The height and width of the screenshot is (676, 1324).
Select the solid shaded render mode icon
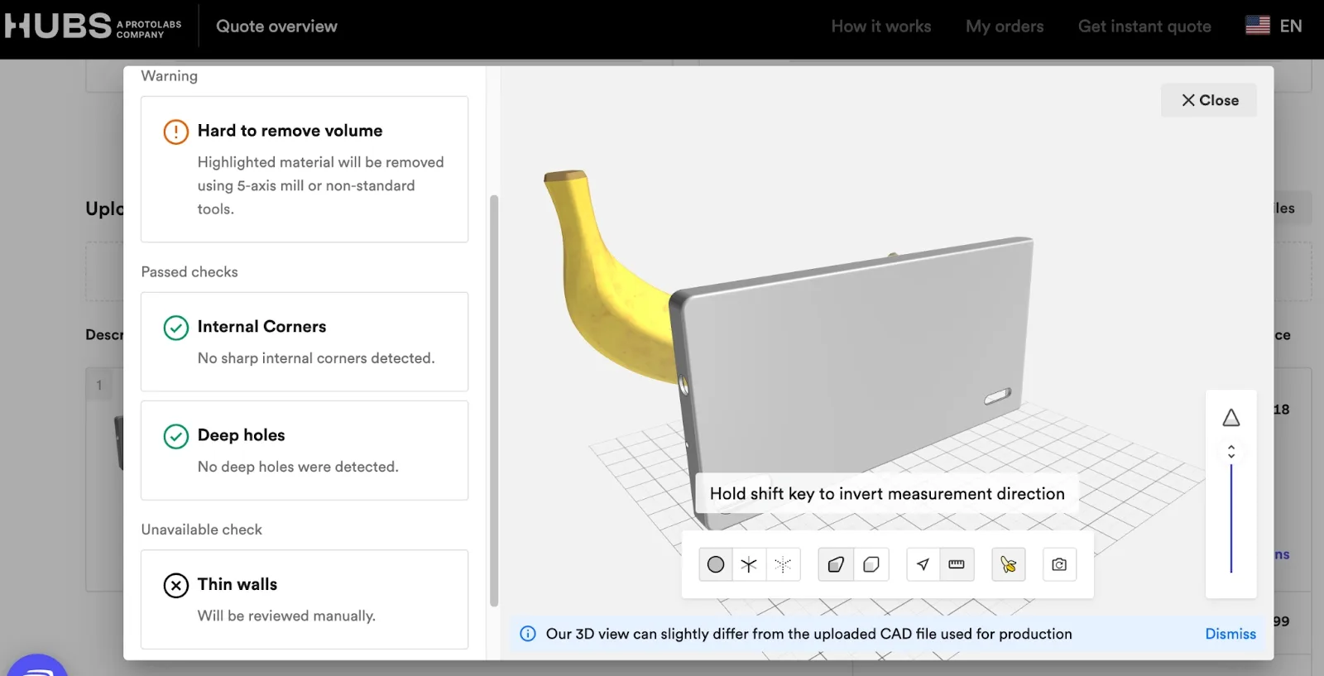click(716, 564)
